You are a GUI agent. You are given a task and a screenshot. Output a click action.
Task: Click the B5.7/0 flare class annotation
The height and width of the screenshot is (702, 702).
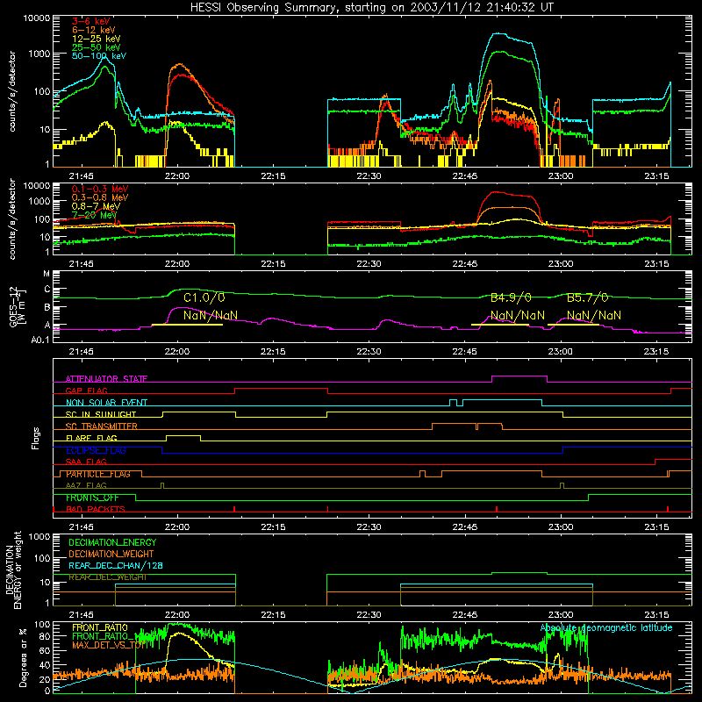coord(587,297)
